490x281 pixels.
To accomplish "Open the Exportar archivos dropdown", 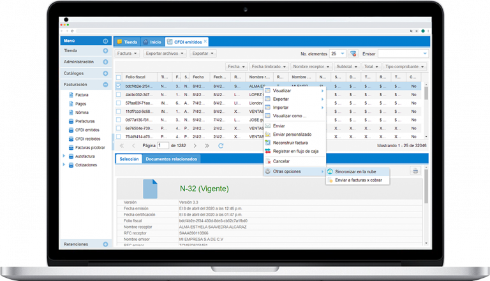I will click(x=165, y=54).
